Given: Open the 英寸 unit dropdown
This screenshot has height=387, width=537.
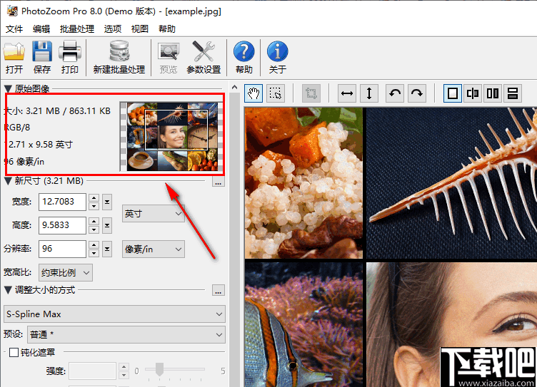Looking at the screenshot, I should pyautogui.click(x=154, y=214).
